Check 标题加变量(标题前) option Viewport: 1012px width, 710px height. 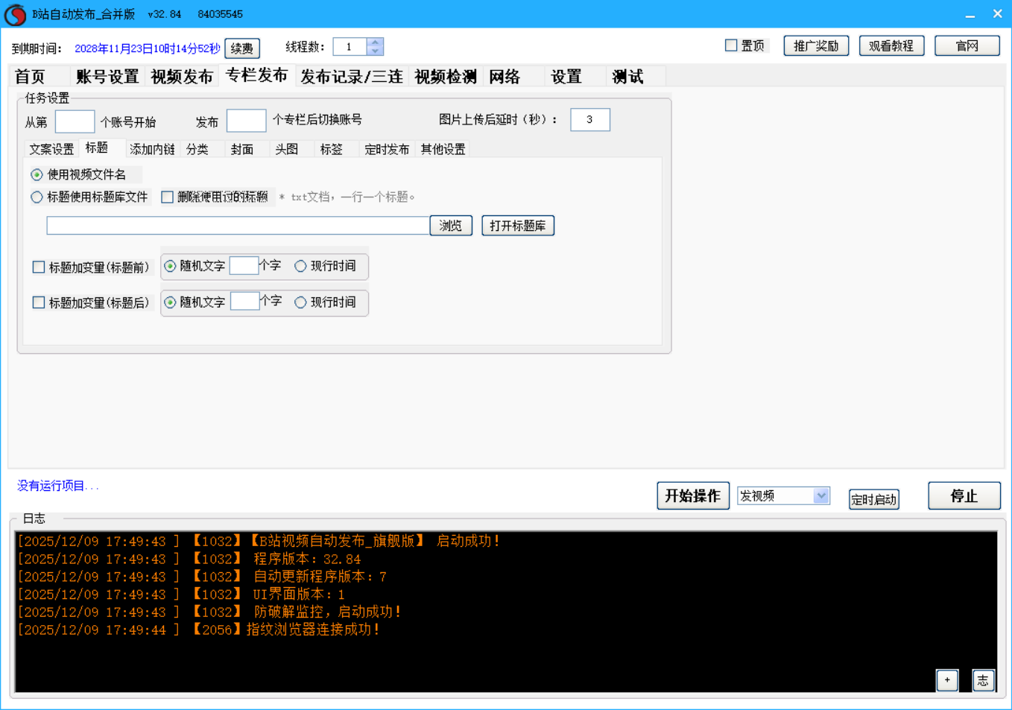[39, 267]
